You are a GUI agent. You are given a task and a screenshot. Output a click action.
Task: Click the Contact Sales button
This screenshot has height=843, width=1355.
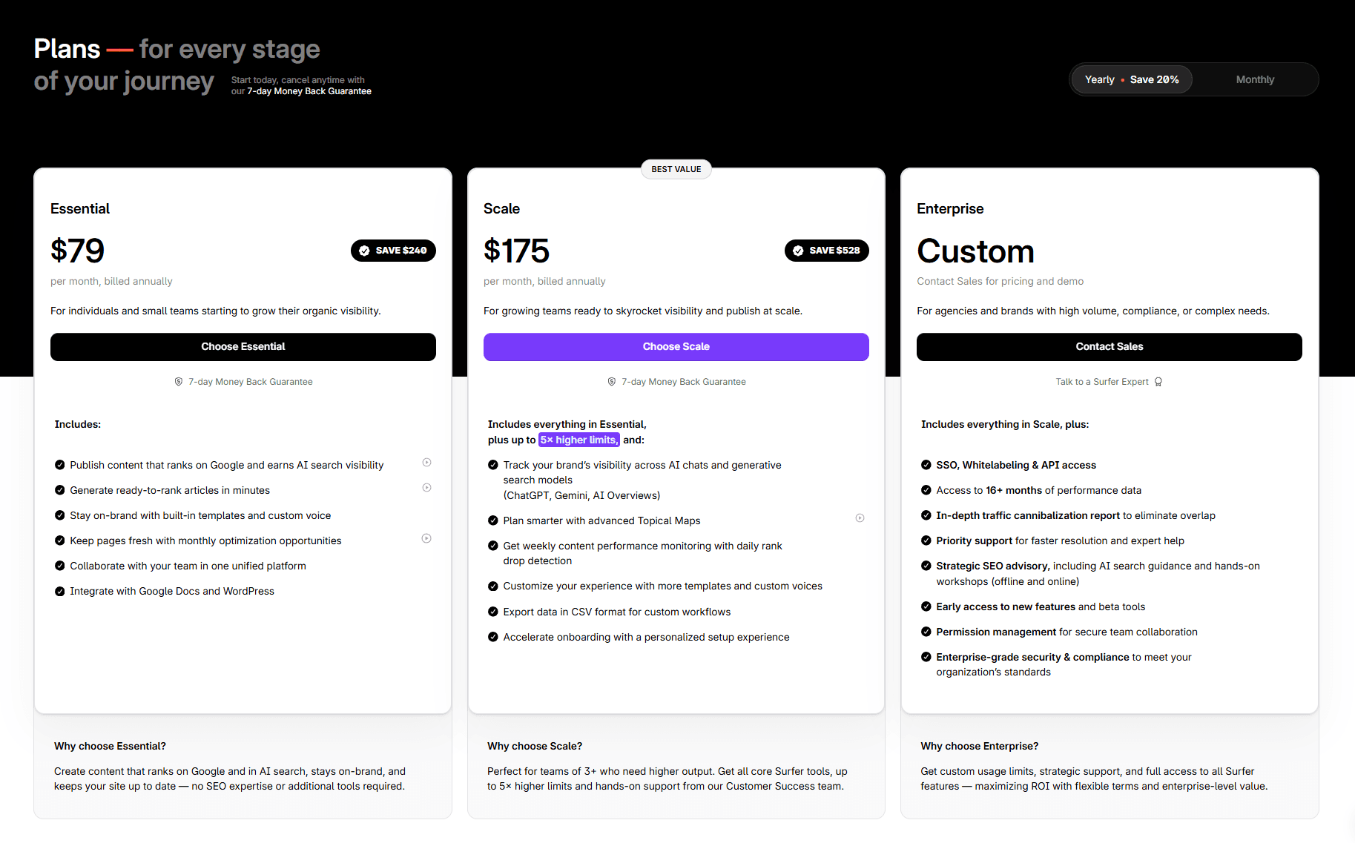click(1109, 347)
